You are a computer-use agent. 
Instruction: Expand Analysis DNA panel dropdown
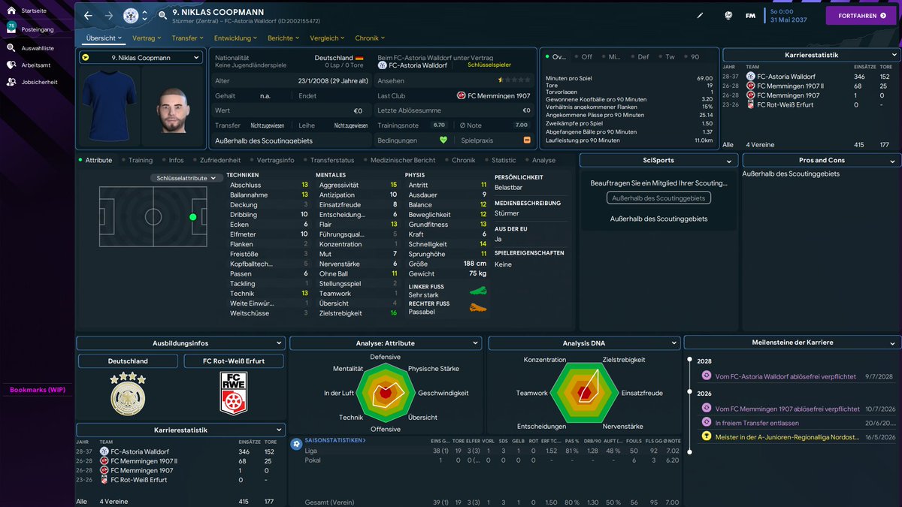tap(584, 343)
